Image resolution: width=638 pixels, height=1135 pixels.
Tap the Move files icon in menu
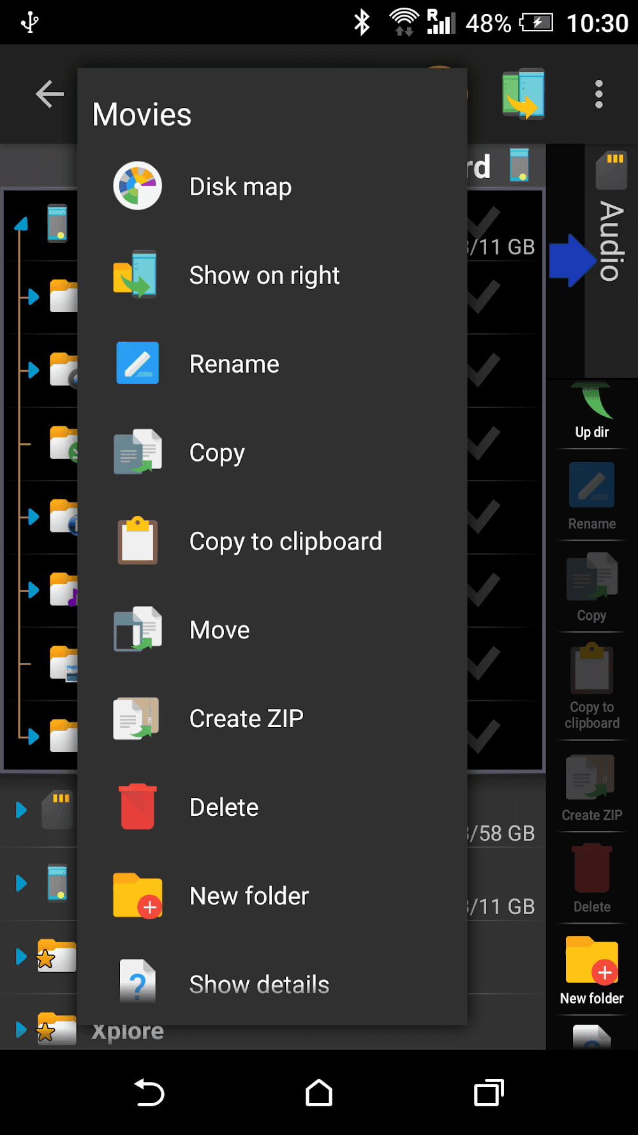coord(137,629)
